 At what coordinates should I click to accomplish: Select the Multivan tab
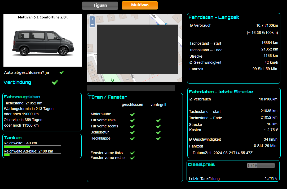point(140,5)
